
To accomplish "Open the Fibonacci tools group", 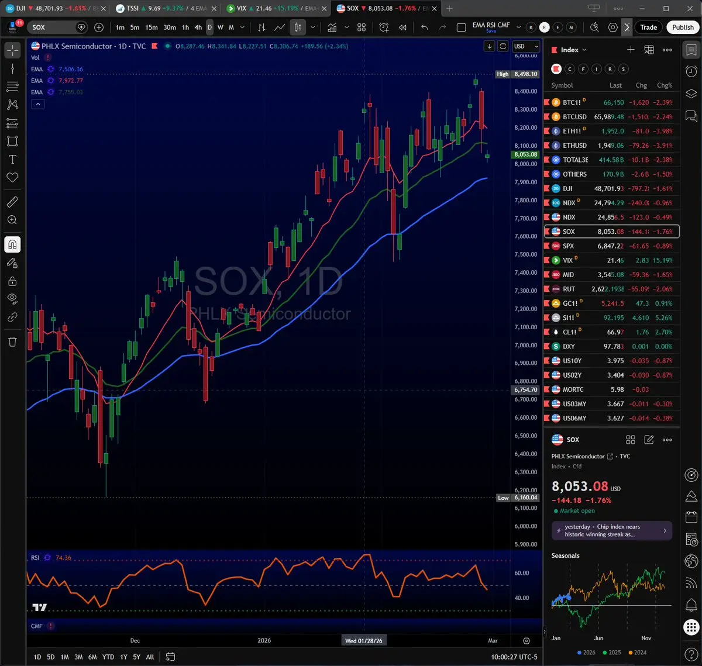I will coord(12,87).
